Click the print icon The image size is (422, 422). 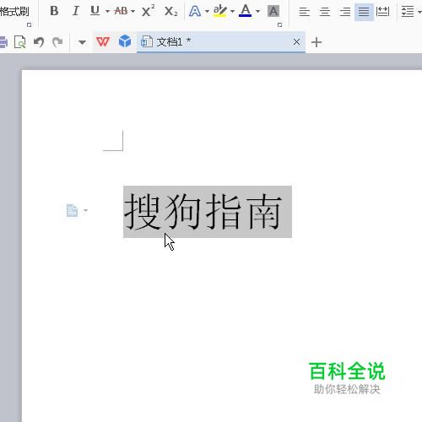coord(3,42)
